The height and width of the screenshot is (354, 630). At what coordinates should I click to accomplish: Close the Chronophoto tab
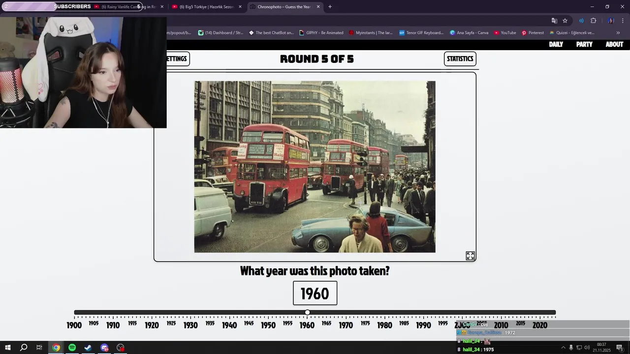[x=318, y=7]
